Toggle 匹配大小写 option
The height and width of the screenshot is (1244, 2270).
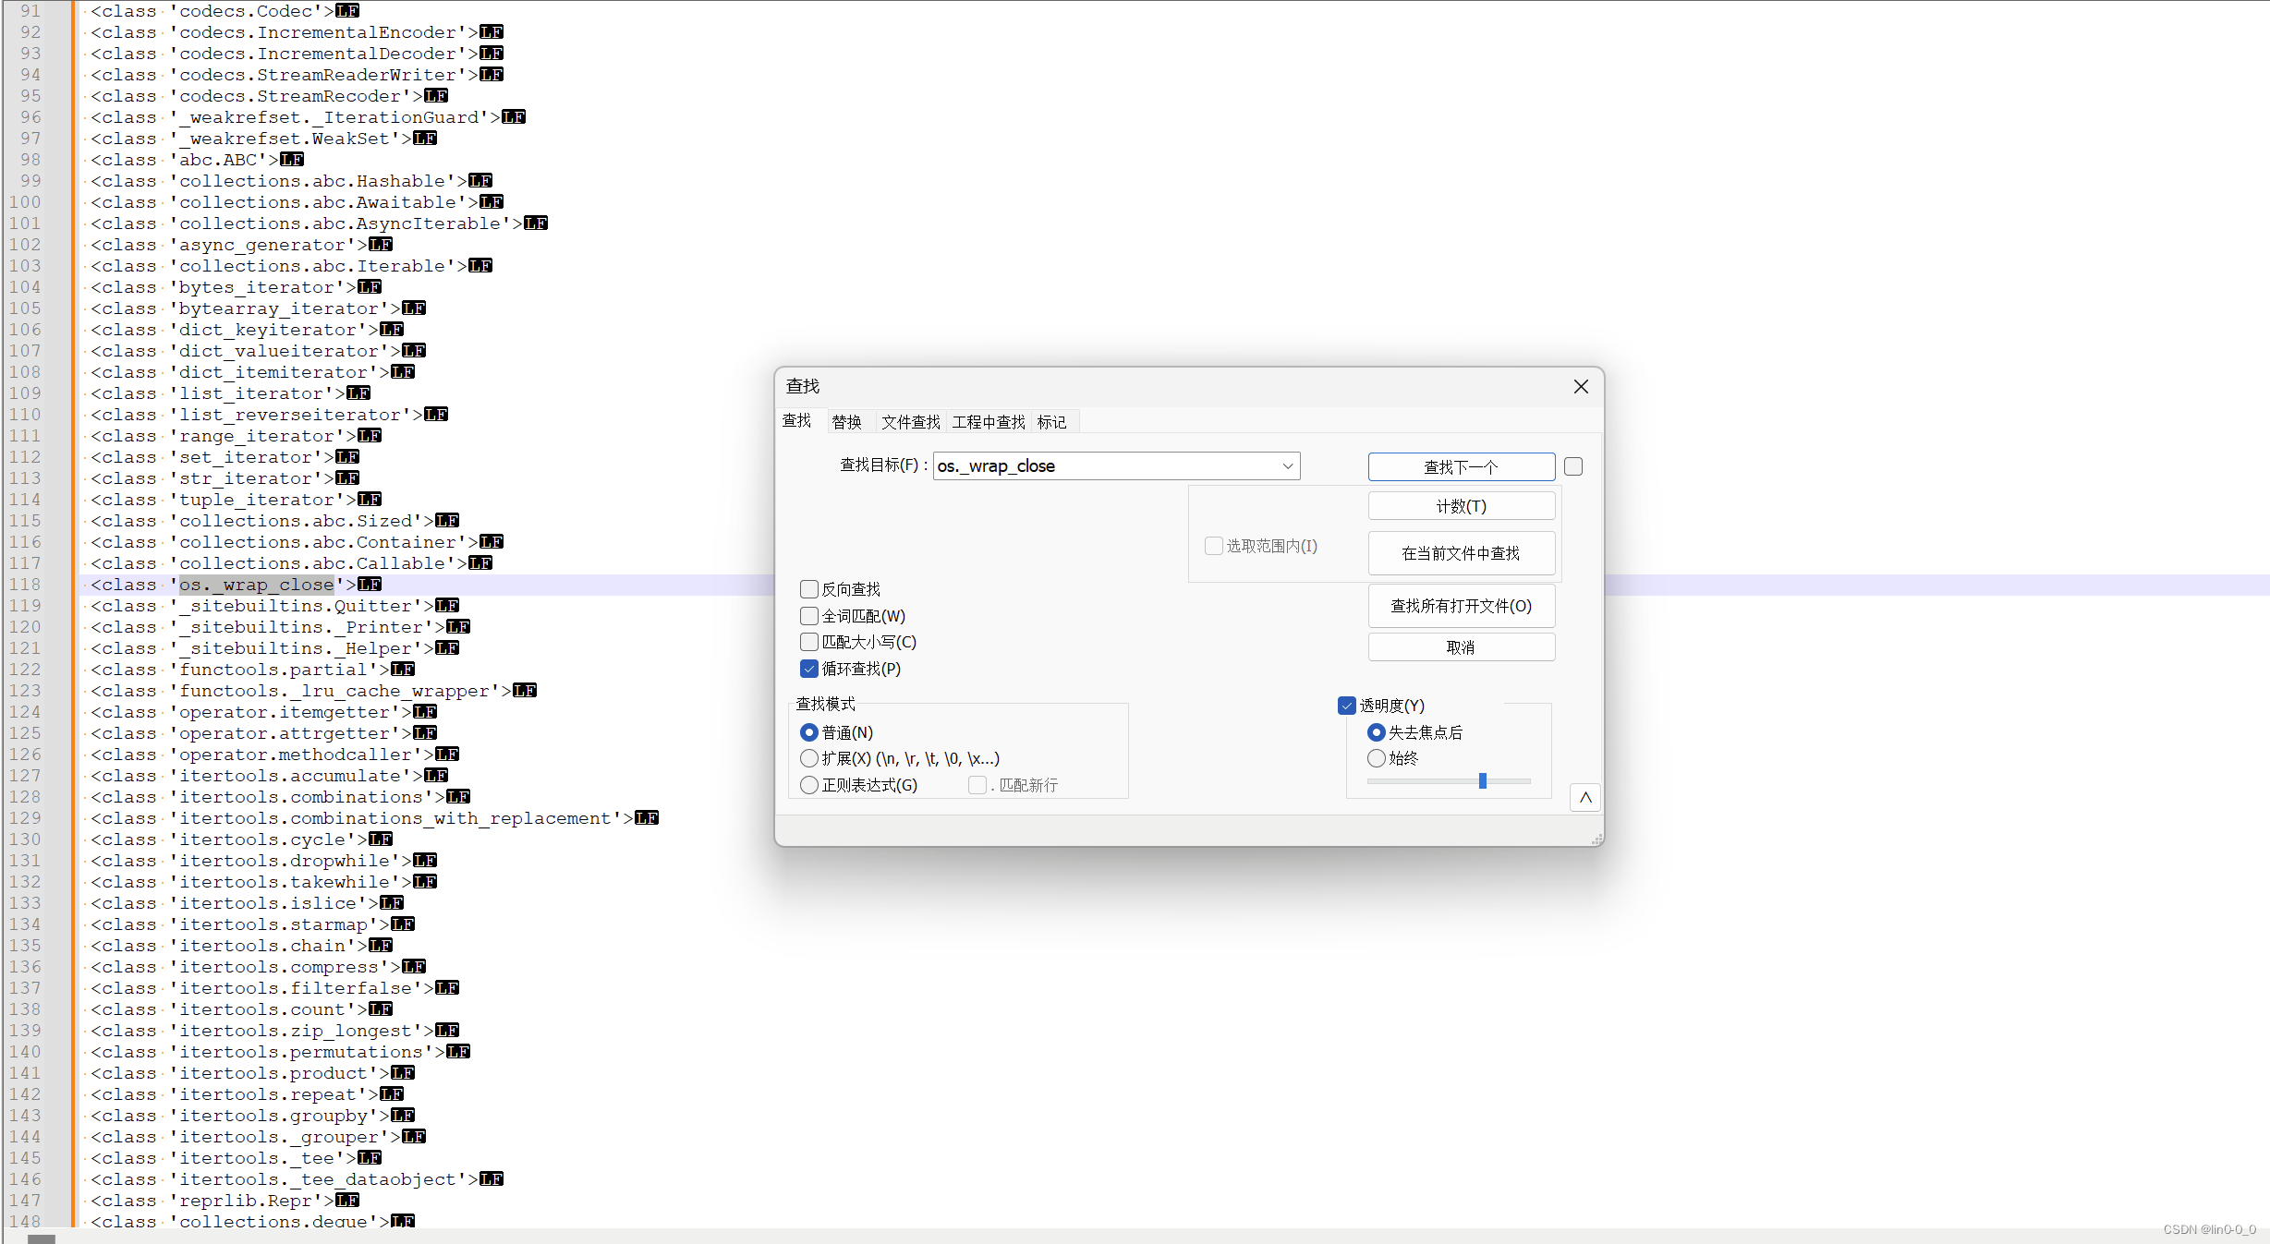pos(809,642)
